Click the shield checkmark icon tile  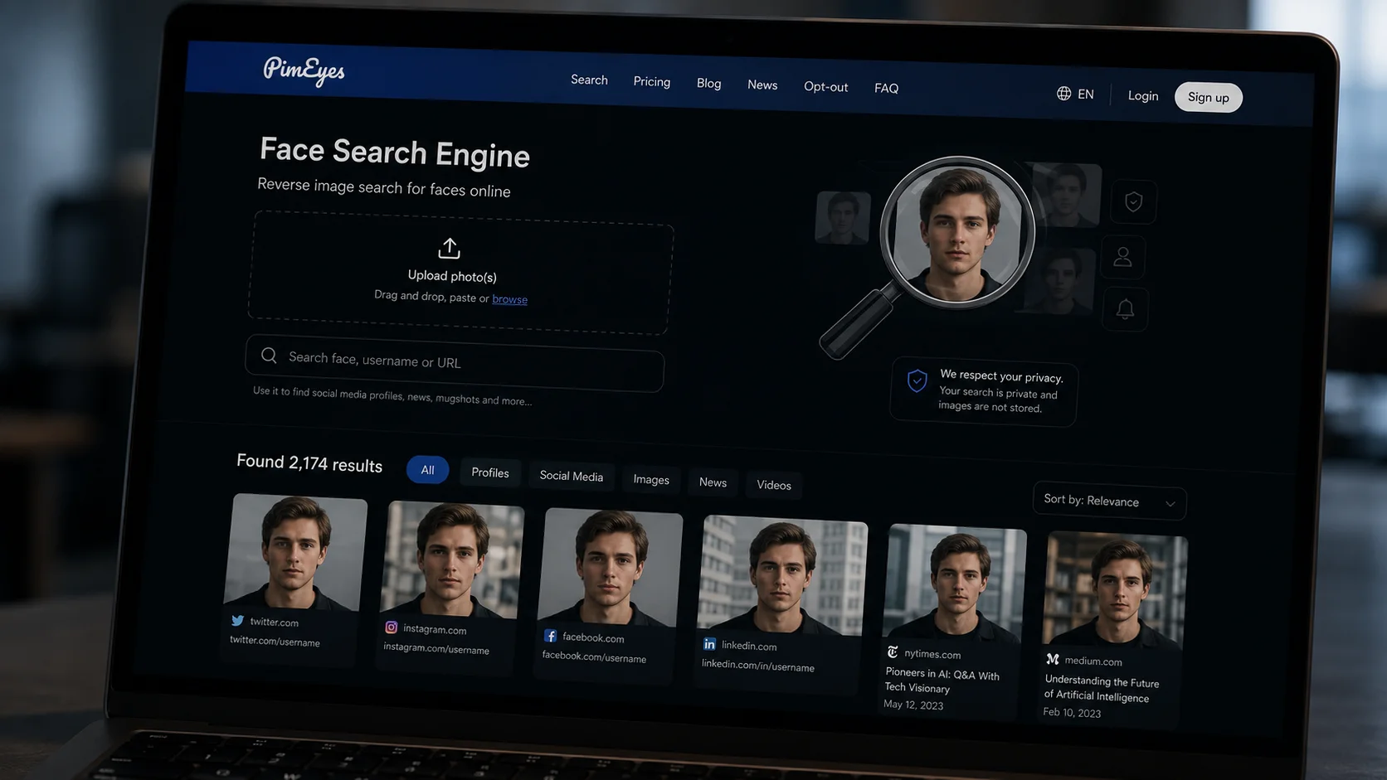[x=1133, y=201]
